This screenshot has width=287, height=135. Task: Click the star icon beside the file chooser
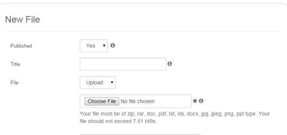pyautogui.click(x=195, y=101)
